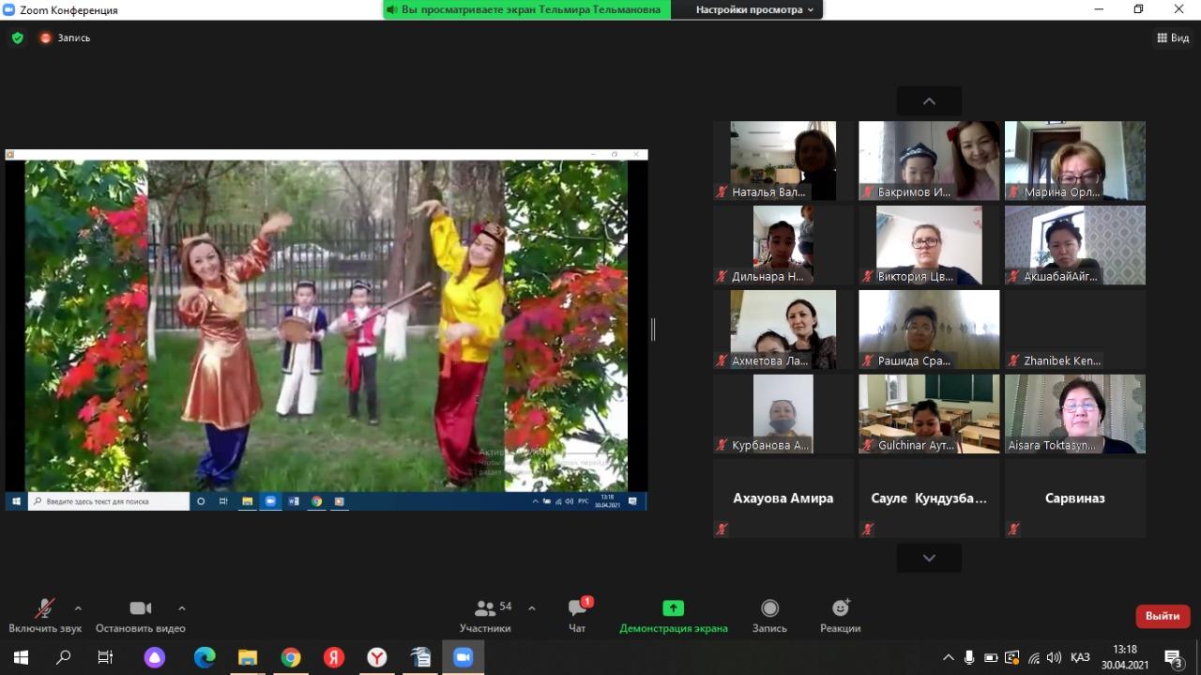This screenshot has height=675, width=1201.
Task: Click the green encryption shield icon
Action: tap(17, 38)
